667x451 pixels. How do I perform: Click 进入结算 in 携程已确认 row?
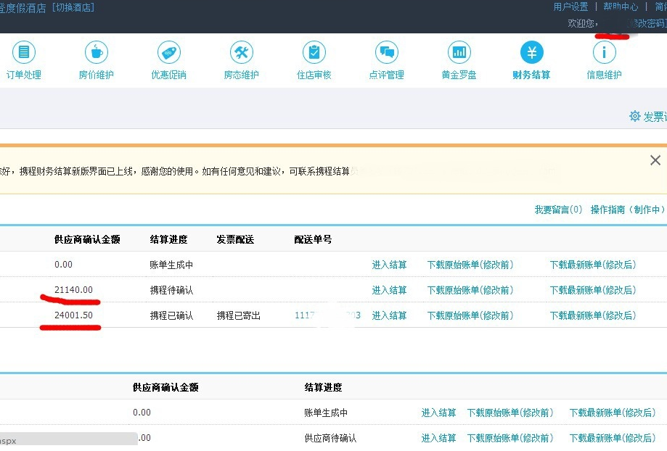tap(389, 315)
